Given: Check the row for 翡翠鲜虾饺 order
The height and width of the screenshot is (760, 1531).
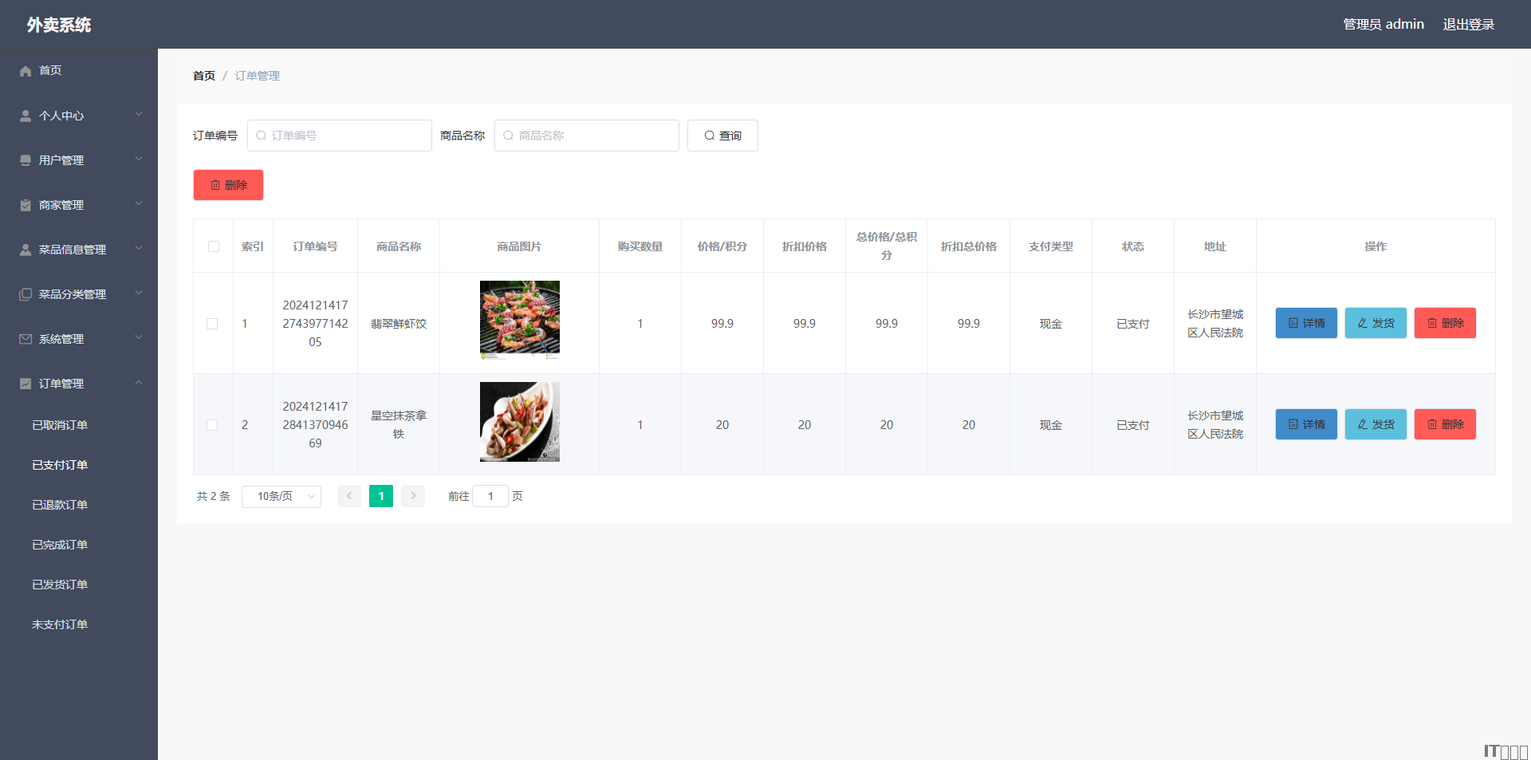Looking at the screenshot, I should pyautogui.click(x=212, y=324).
